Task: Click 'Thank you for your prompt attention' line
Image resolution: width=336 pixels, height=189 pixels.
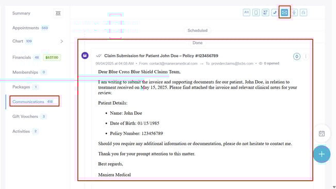Action: (147, 153)
